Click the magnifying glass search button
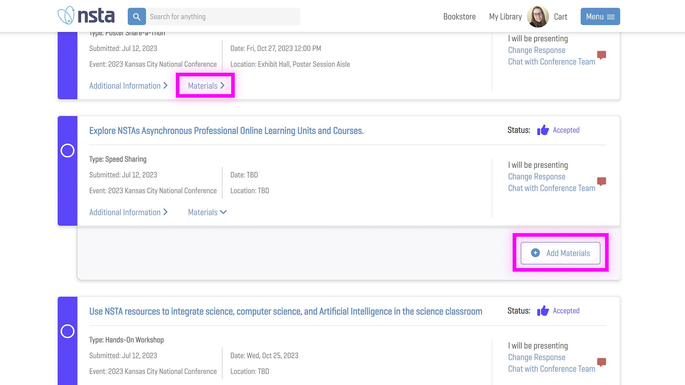This screenshot has height=385, width=685. (137, 16)
